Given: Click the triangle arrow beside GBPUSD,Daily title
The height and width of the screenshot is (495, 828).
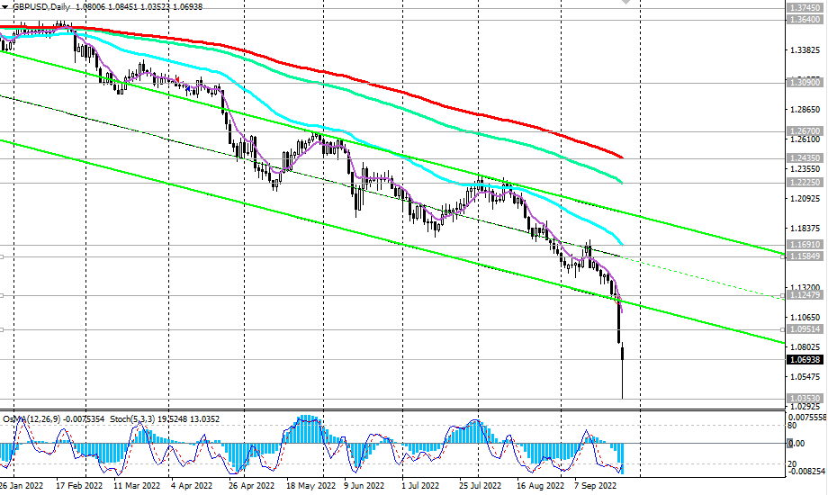Looking at the screenshot, I should (x=6, y=5).
